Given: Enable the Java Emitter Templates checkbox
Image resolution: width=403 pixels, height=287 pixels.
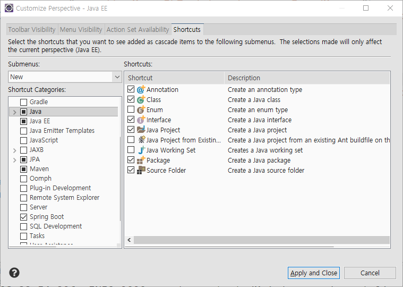Looking at the screenshot, I should 24,131.
